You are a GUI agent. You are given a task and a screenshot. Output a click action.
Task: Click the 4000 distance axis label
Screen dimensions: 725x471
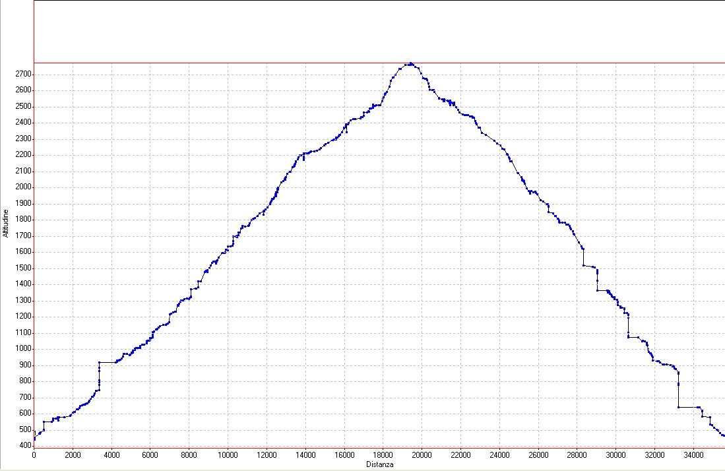pos(111,455)
